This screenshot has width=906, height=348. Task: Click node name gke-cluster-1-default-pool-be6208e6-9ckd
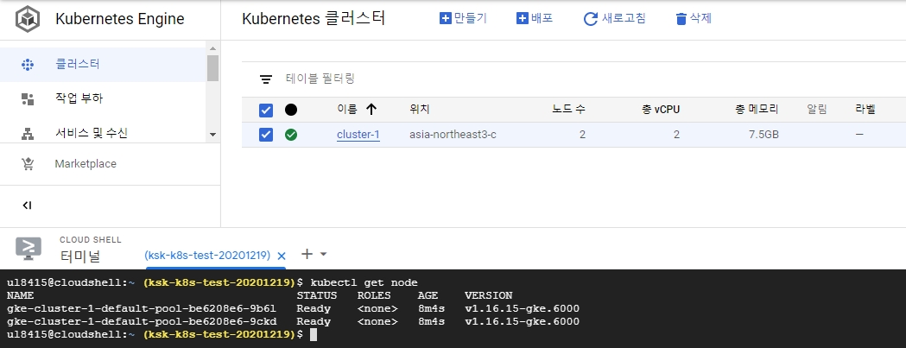[142, 321]
